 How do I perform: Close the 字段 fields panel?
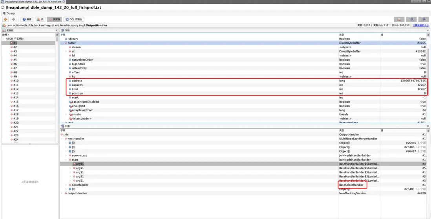point(428,30)
